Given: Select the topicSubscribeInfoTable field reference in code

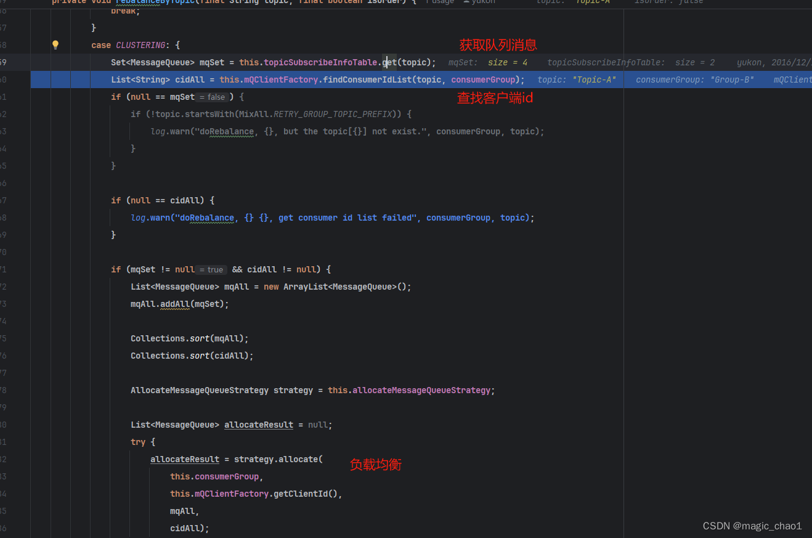Looking at the screenshot, I should pyautogui.click(x=320, y=62).
